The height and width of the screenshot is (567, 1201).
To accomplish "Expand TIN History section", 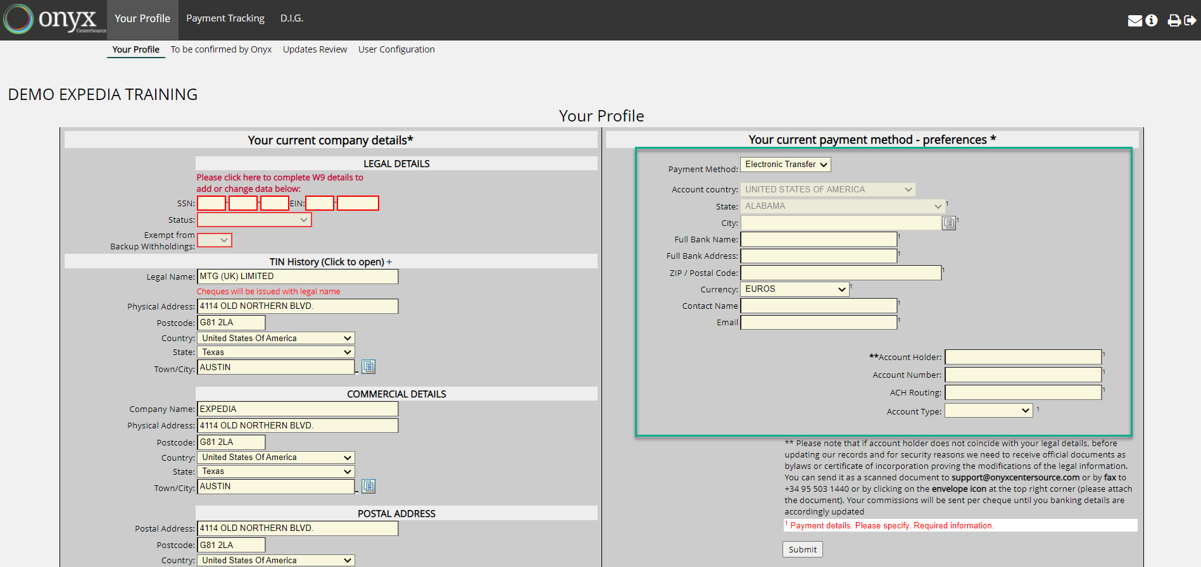I will pyautogui.click(x=330, y=261).
